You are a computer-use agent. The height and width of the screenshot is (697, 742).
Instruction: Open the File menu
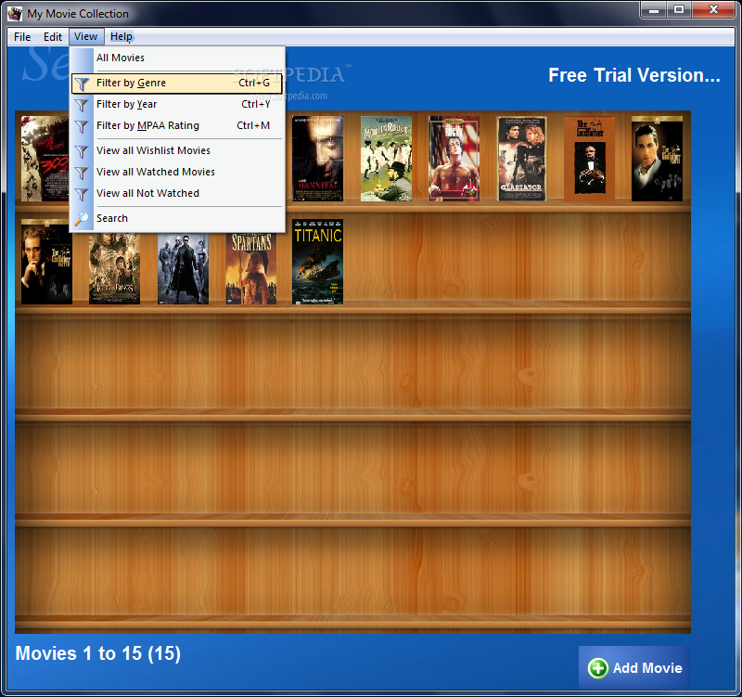click(22, 37)
